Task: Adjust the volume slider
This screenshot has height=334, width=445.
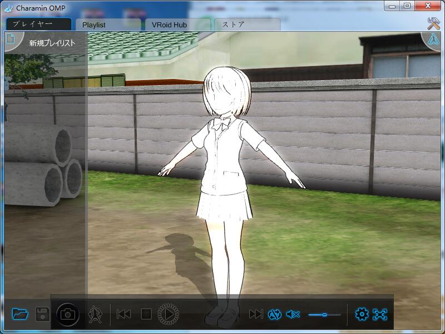Action: click(324, 315)
